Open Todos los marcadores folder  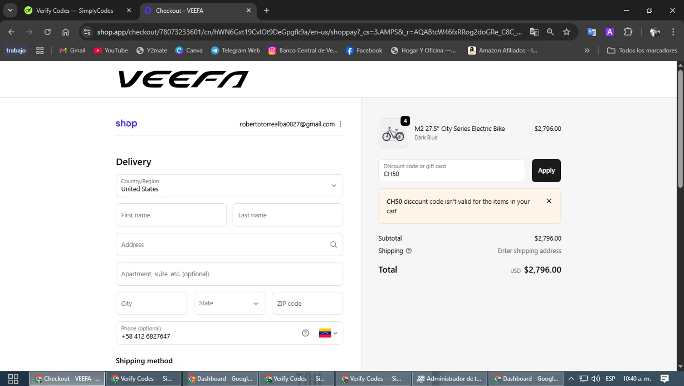(x=642, y=51)
